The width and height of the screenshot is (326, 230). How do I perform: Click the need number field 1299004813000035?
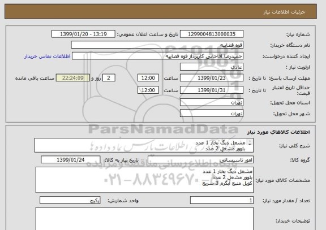point(212,34)
